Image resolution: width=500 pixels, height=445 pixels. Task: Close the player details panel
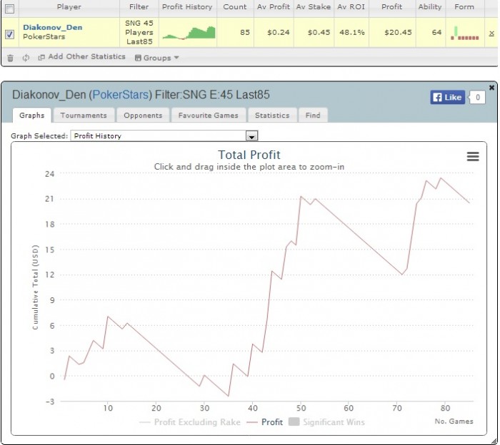tap(491, 87)
